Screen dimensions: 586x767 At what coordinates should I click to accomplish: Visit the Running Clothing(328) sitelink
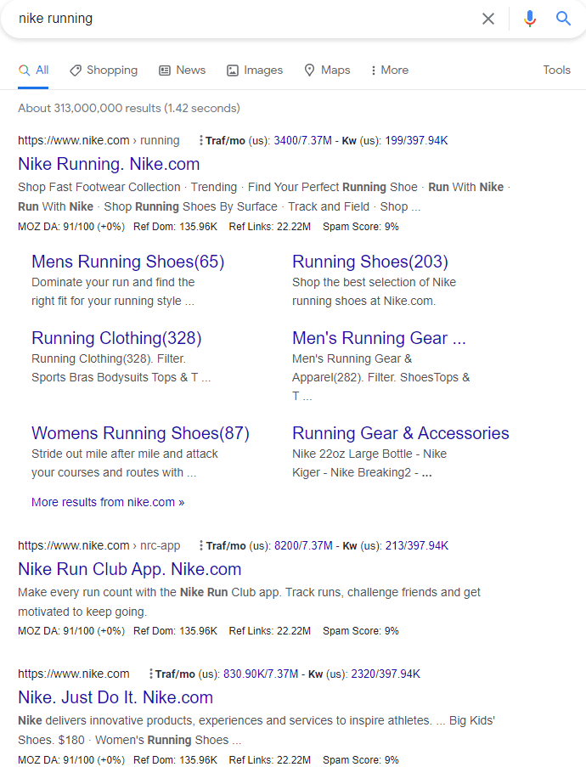[116, 339]
